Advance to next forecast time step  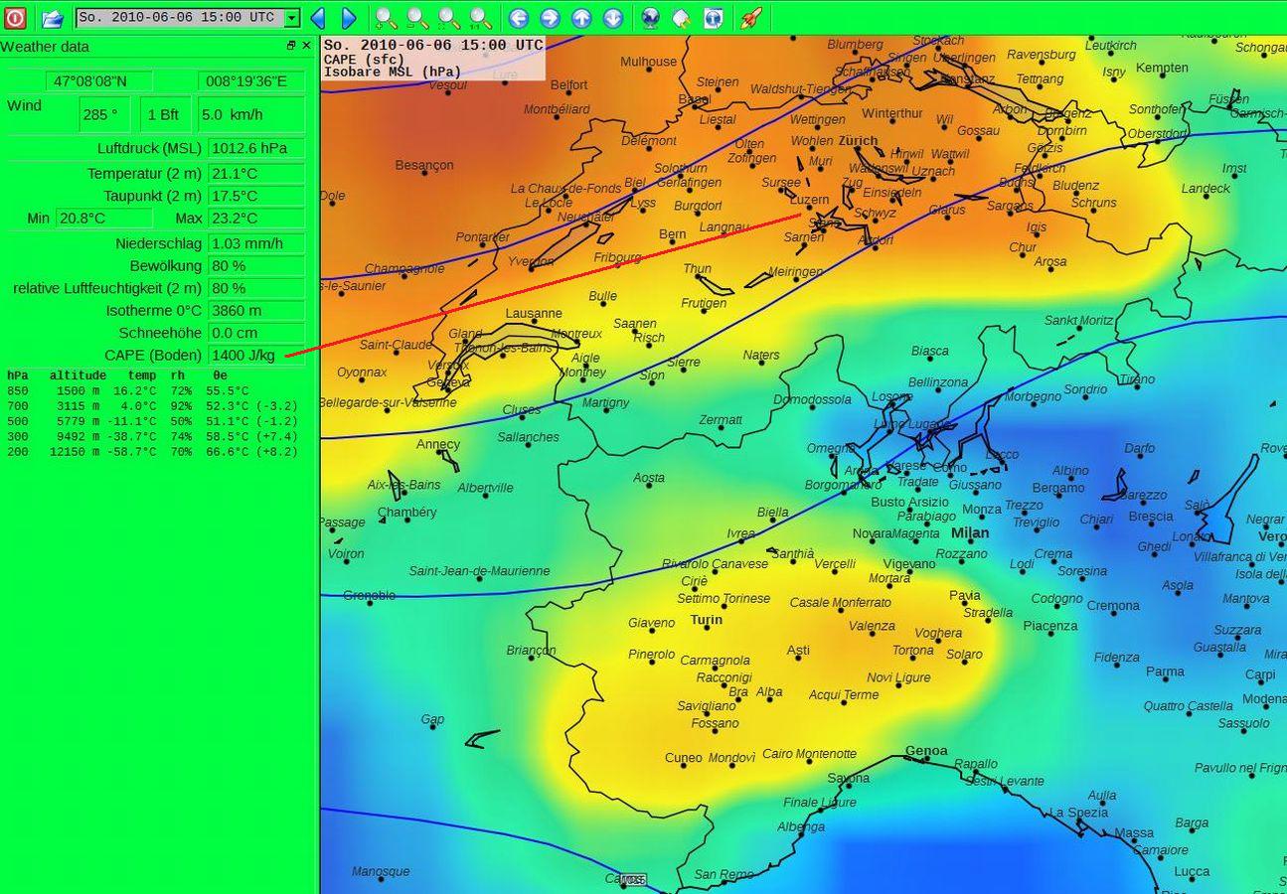349,18
